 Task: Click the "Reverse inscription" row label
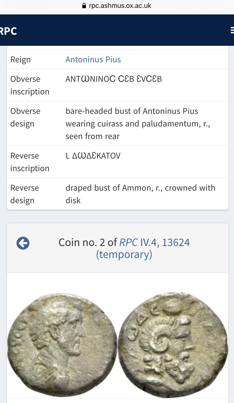[30, 162]
